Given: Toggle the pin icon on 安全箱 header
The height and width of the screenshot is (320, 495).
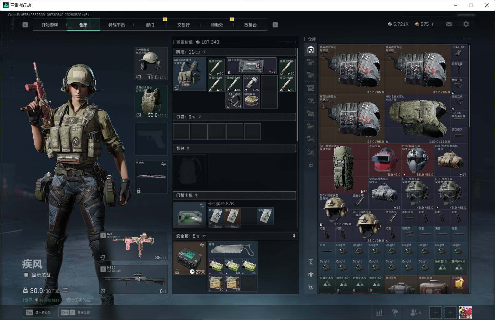Looking at the screenshot, I should coord(294,236).
